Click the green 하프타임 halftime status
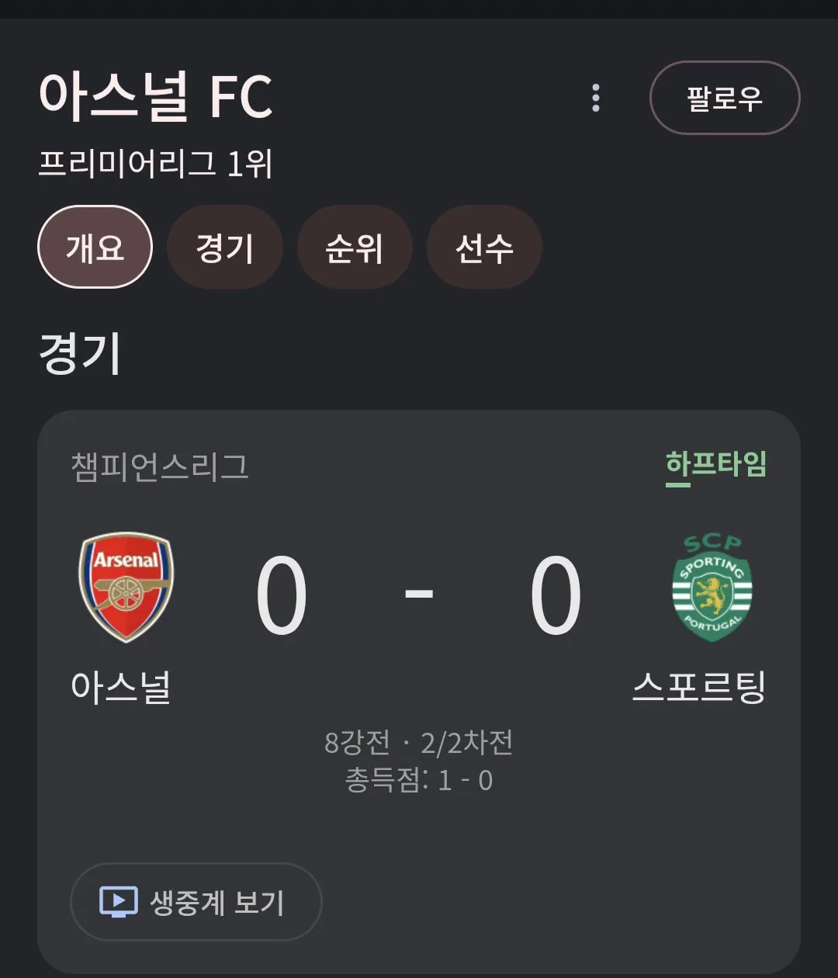 [x=715, y=464]
